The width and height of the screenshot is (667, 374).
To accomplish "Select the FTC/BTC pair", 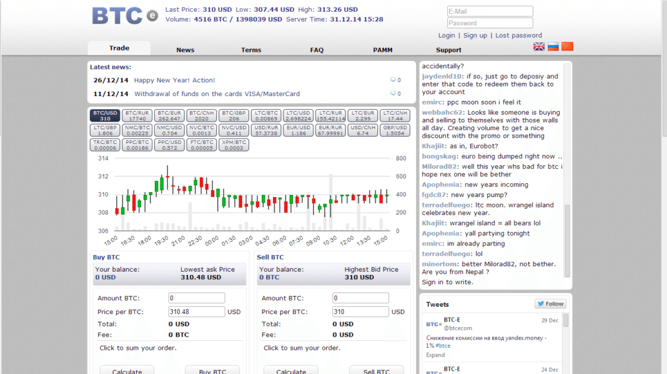I will click(202, 145).
